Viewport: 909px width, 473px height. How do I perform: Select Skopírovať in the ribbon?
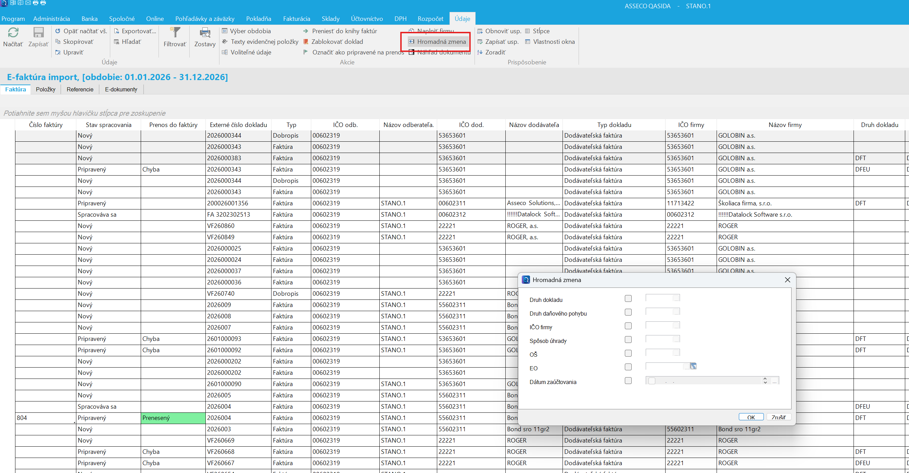(x=74, y=42)
